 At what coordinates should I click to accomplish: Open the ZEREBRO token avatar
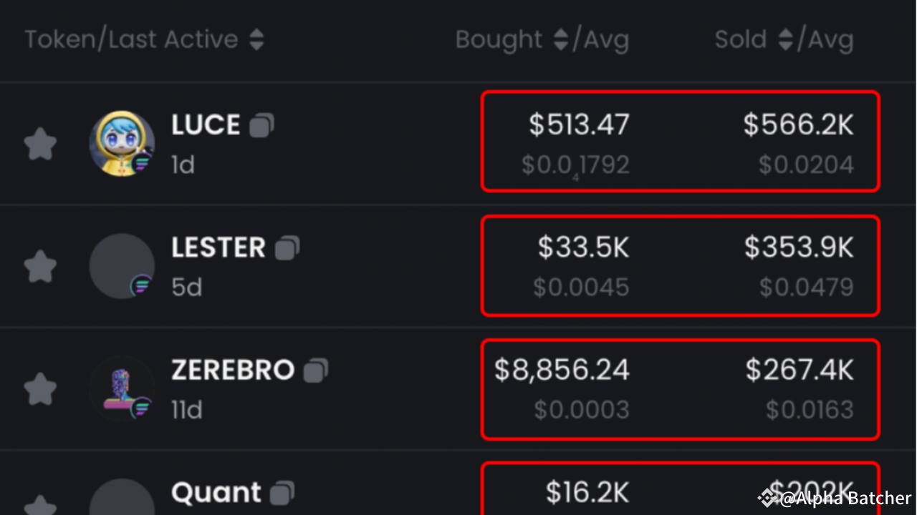click(x=122, y=389)
